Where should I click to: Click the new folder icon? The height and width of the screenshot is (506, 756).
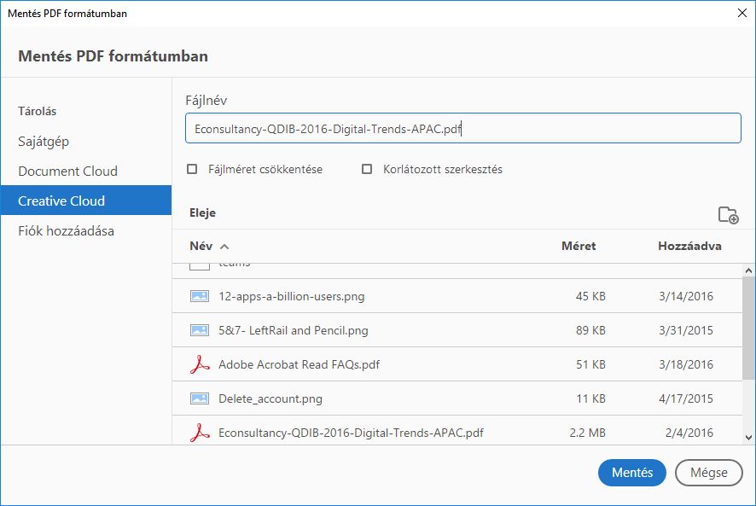tap(728, 215)
